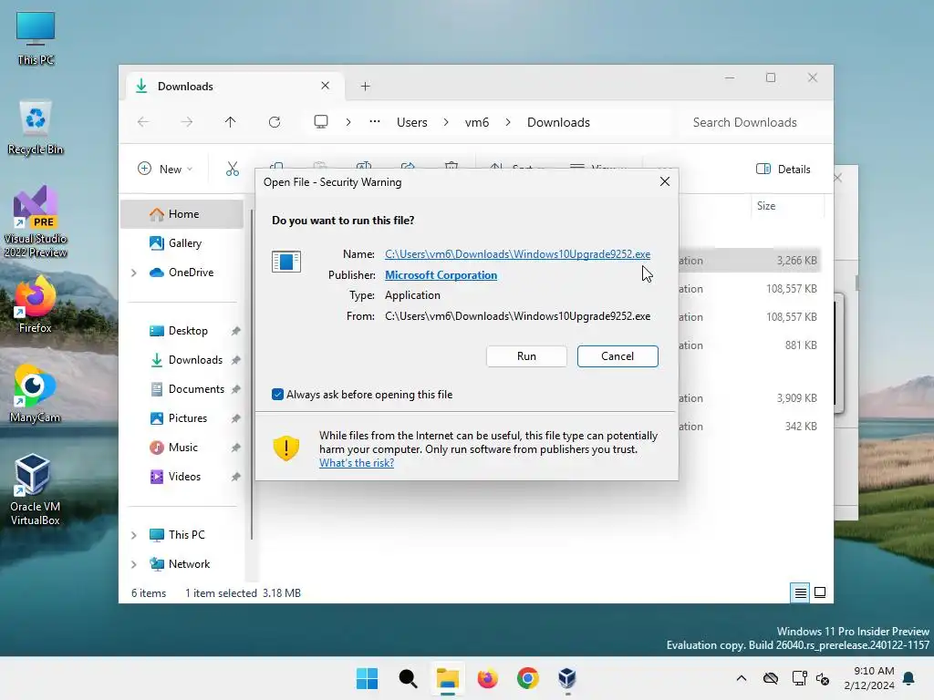The image size is (934, 700).
Task: Open the New dropdown menu
Action: 165,169
